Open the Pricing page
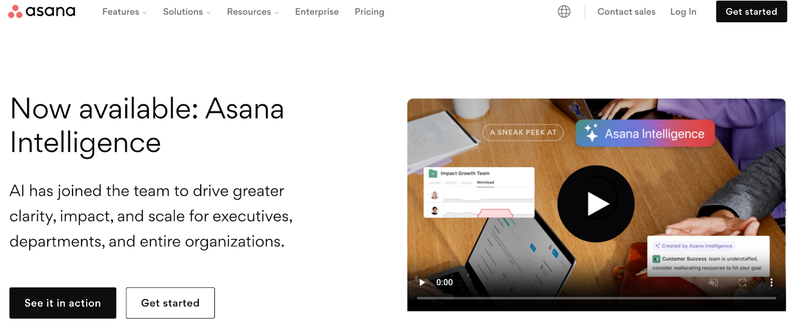Screen dimensions: 805x329 [x=369, y=12]
